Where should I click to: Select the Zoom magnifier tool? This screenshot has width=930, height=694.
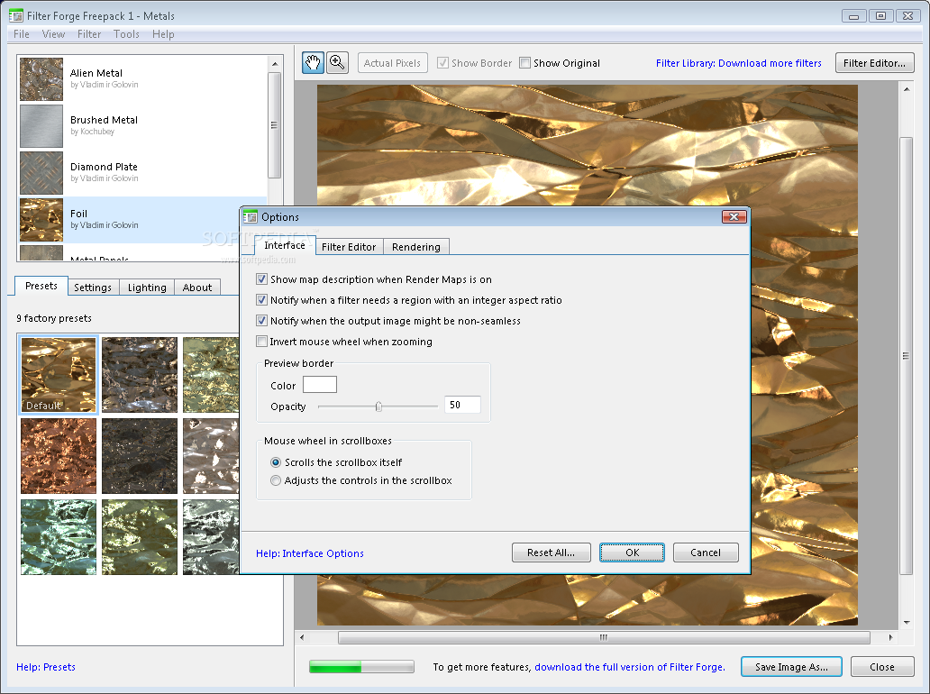pos(337,62)
